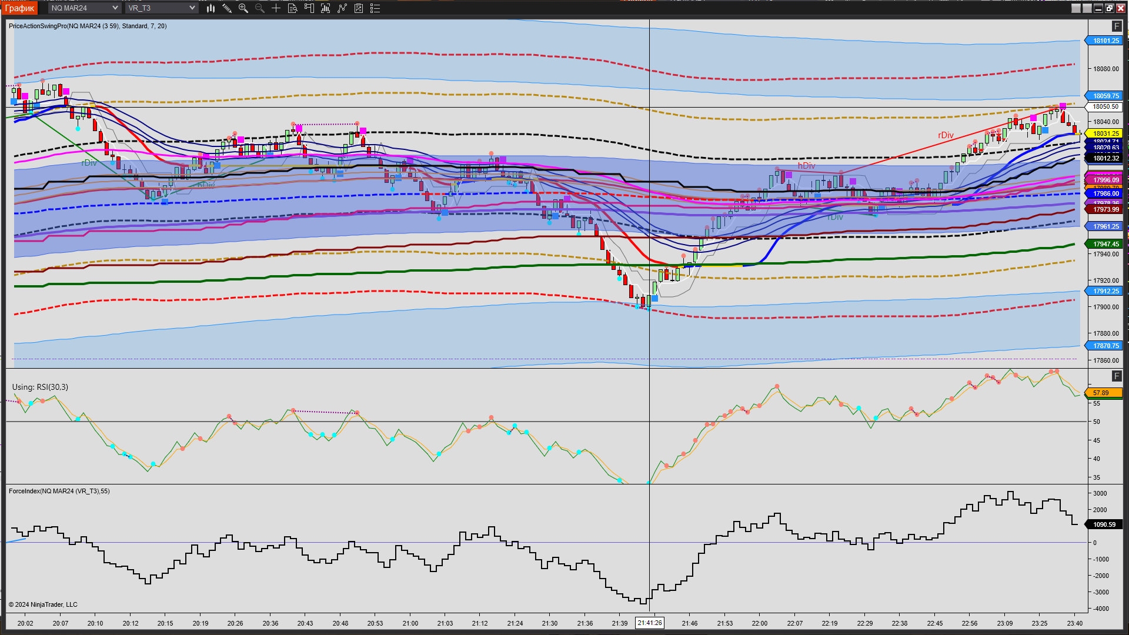Click the F button on the RSI panel

click(1117, 376)
